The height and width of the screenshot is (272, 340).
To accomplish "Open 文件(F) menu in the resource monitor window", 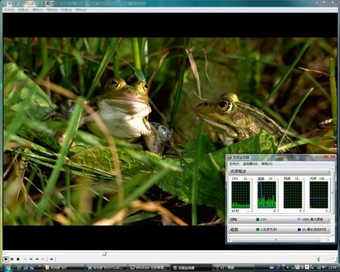I will 234,164.
